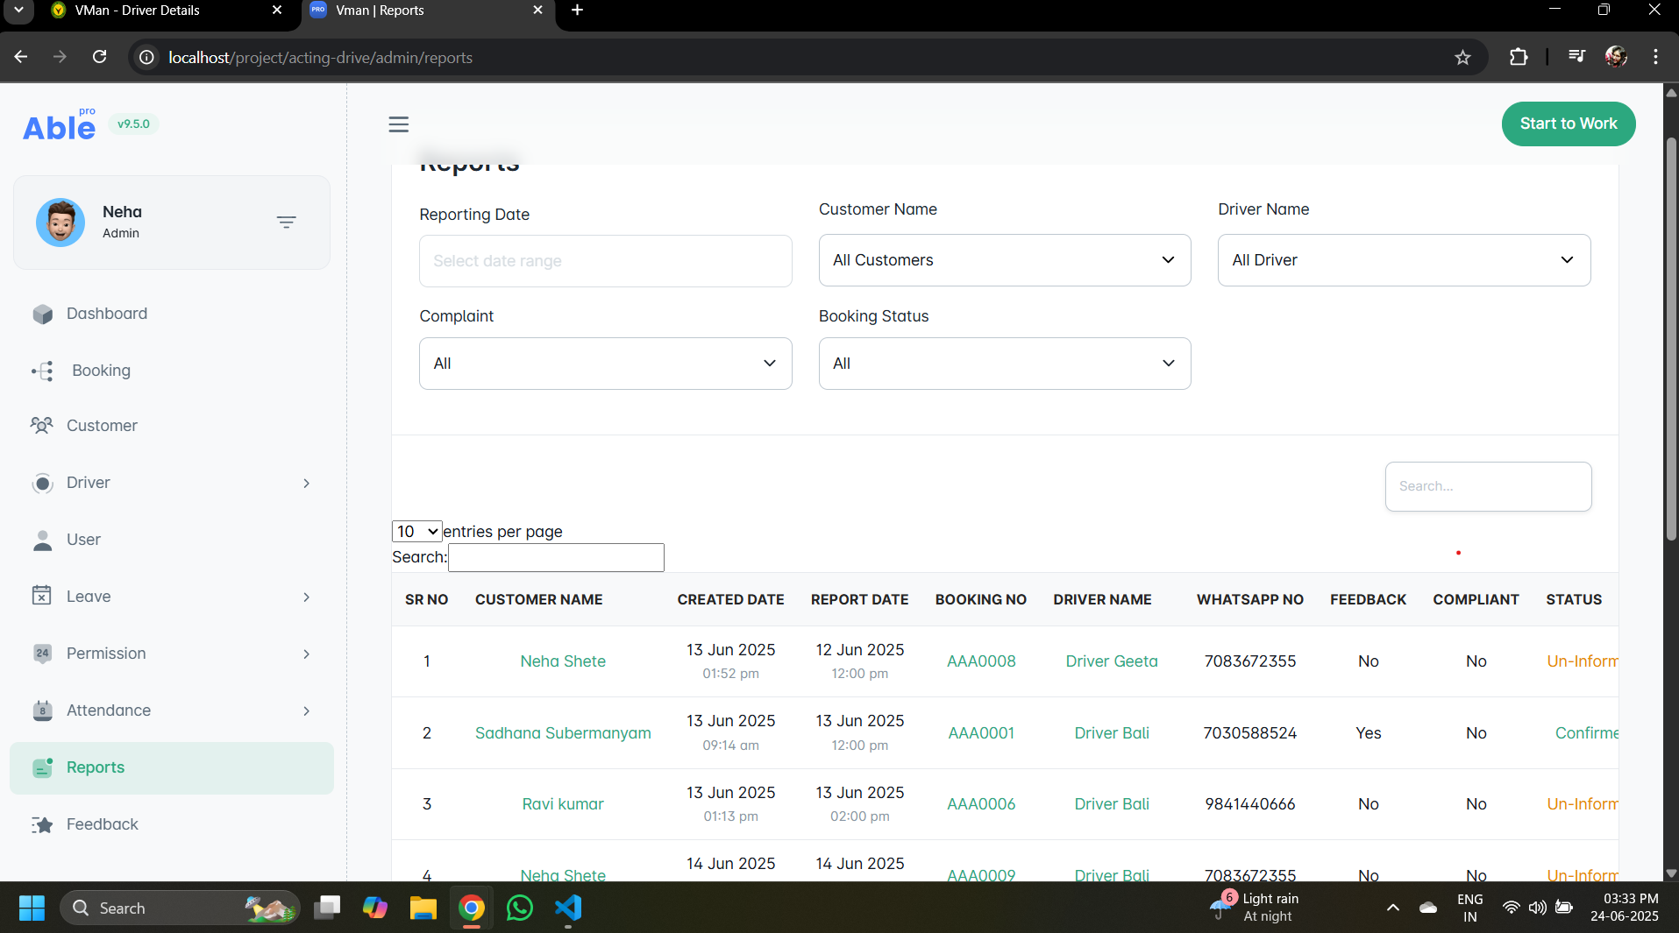Click the filter icon beside Neha Admin

point(286,223)
